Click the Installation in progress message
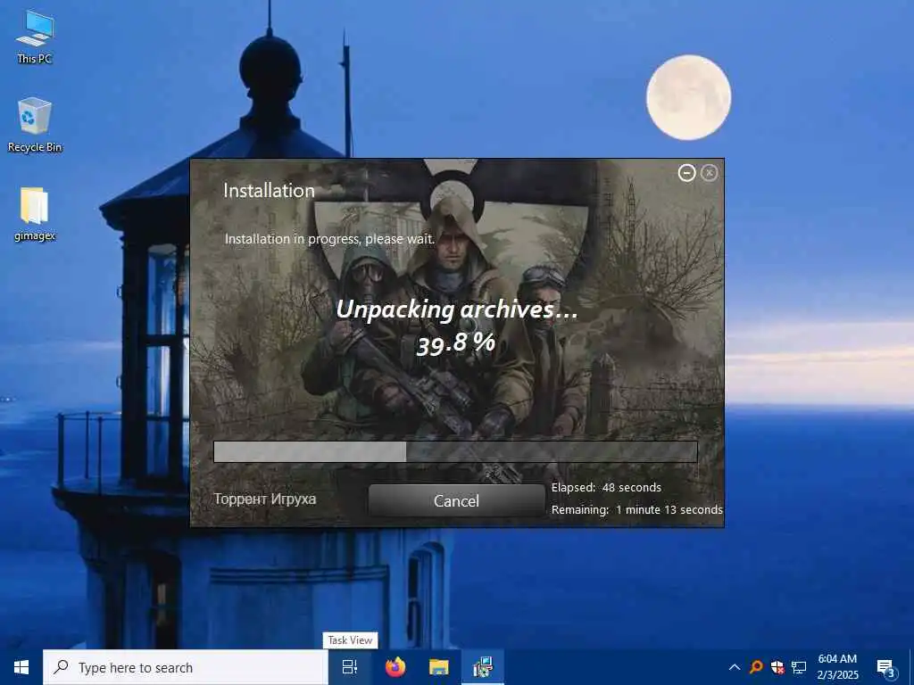 pos(330,239)
